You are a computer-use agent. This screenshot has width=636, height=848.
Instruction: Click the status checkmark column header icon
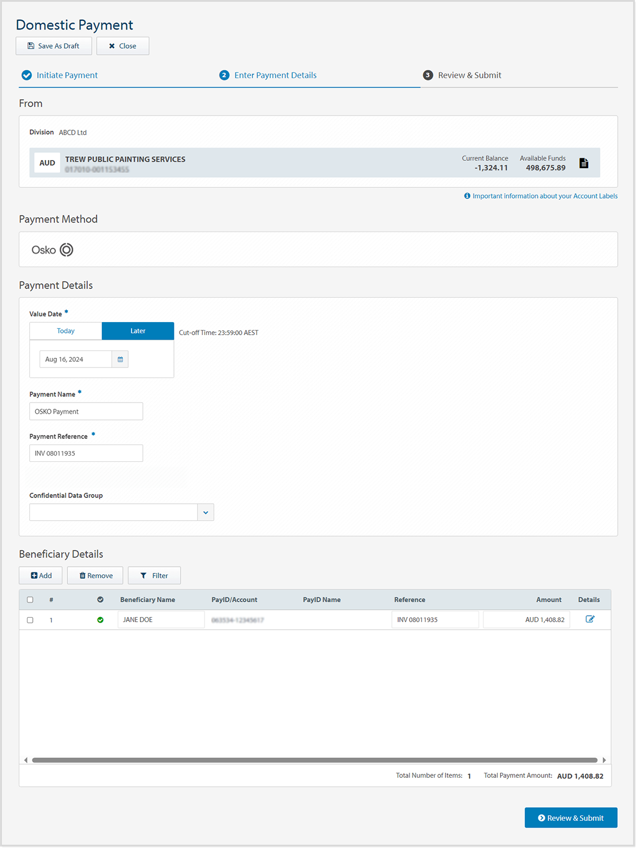(x=100, y=599)
